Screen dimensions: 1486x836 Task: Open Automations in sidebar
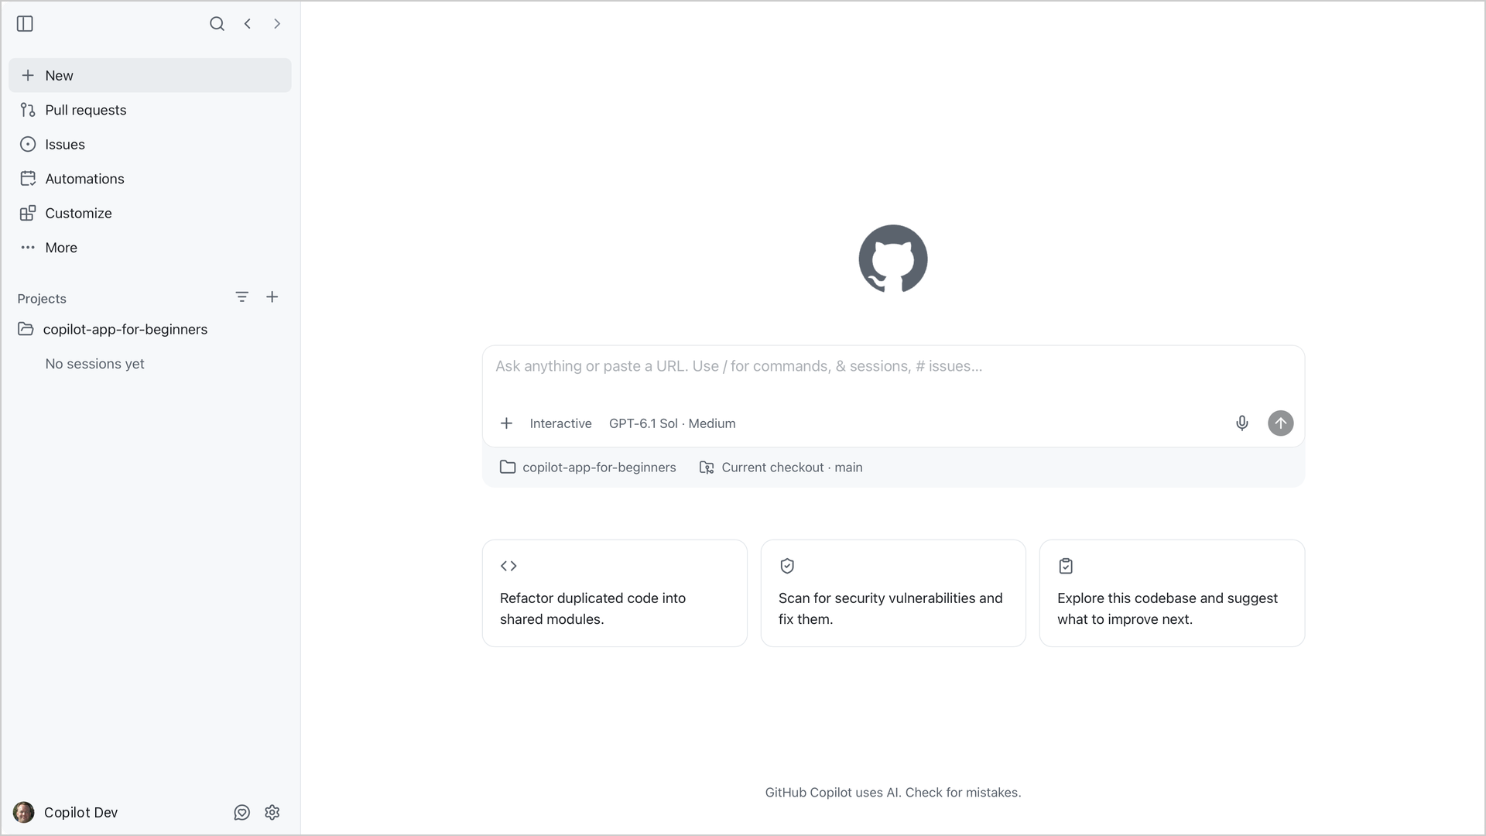150,179
